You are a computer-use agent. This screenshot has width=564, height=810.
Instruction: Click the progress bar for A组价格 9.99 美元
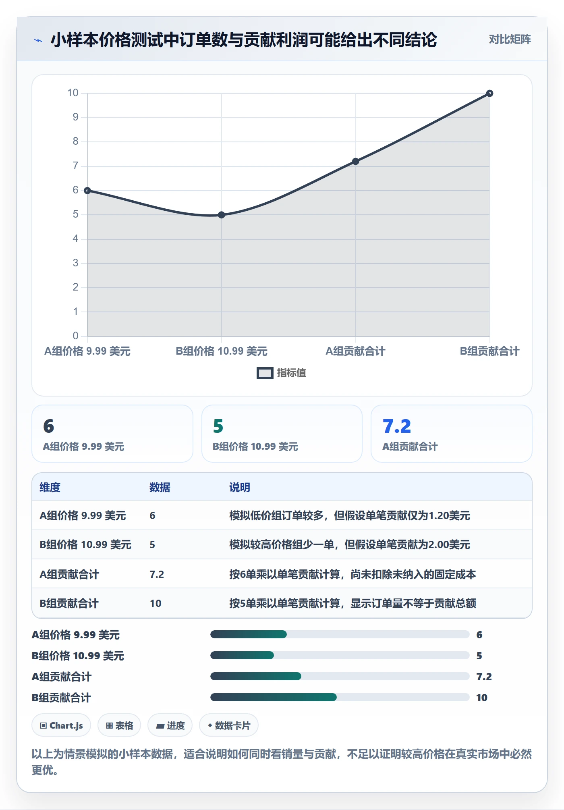[x=340, y=634]
